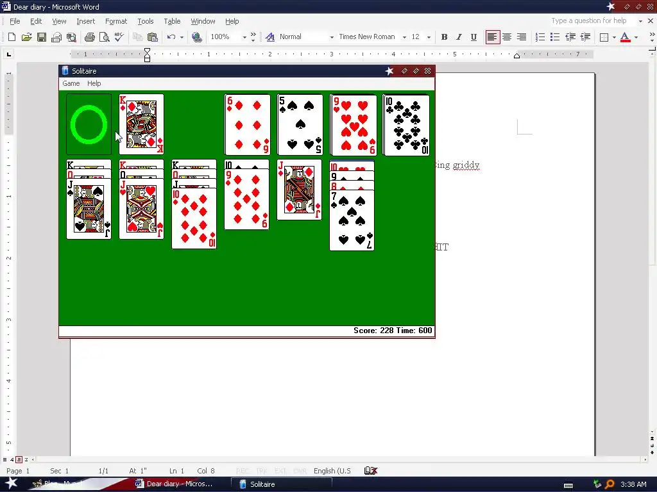Open the Style dropdown showing Normal
This screenshot has height=492, width=657.
332,37
